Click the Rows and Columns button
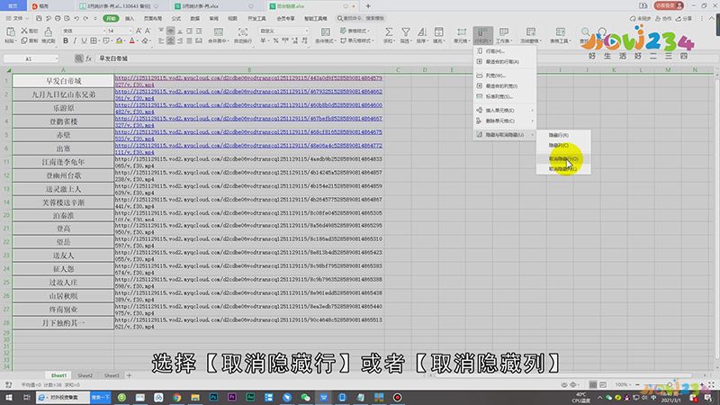 pyautogui.click(x=482, y=35)
